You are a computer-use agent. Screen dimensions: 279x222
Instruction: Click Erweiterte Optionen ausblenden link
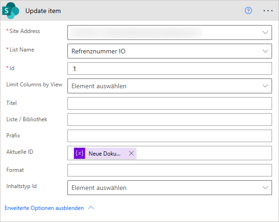point(44,208)
